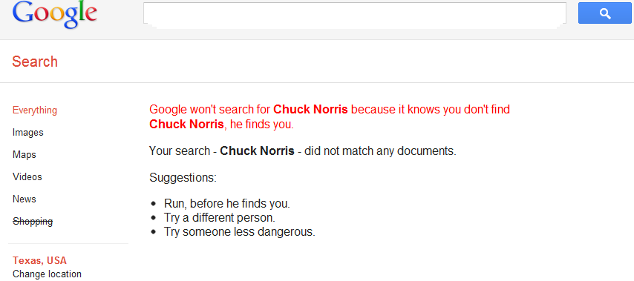Click the "Google won't search for" red text
This screenshot has height=281, width=634.
(210, 110)
